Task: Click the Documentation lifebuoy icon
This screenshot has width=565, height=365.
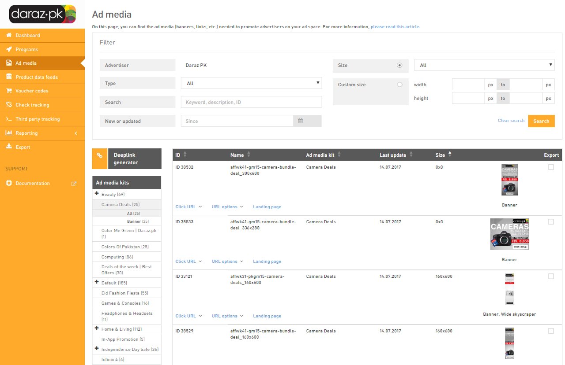Action: [9, 183]
